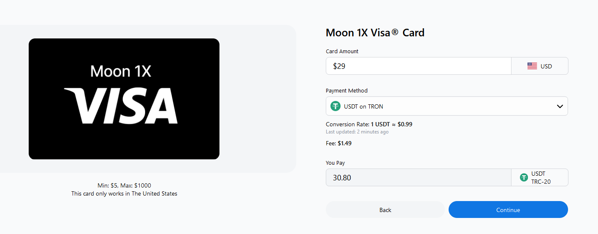Click the Tether icon next to USDT TRC-20

tap(524, 177)
